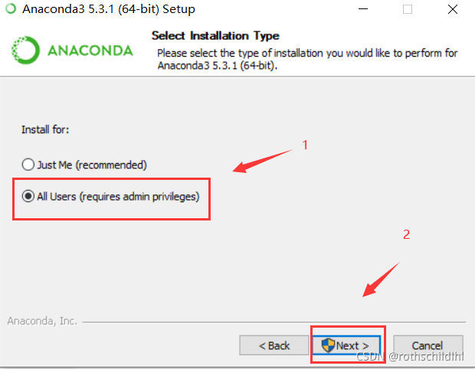This screenshot has width=475, height=369.
Task: Click the "Anaconda, Inc." branding text
Action: click(x=42, y=321)
